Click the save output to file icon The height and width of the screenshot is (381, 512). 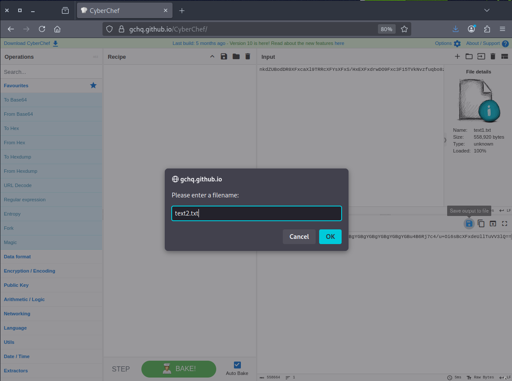(x=469, y=223)
